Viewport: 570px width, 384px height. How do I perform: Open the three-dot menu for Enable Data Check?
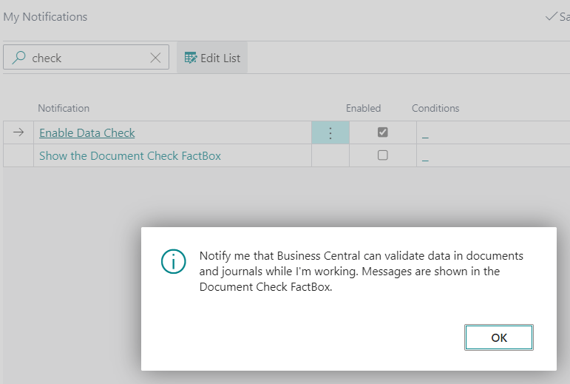click(330, 133)
